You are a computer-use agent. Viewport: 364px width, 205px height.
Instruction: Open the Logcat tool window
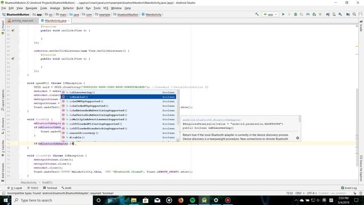pos(15,188)
